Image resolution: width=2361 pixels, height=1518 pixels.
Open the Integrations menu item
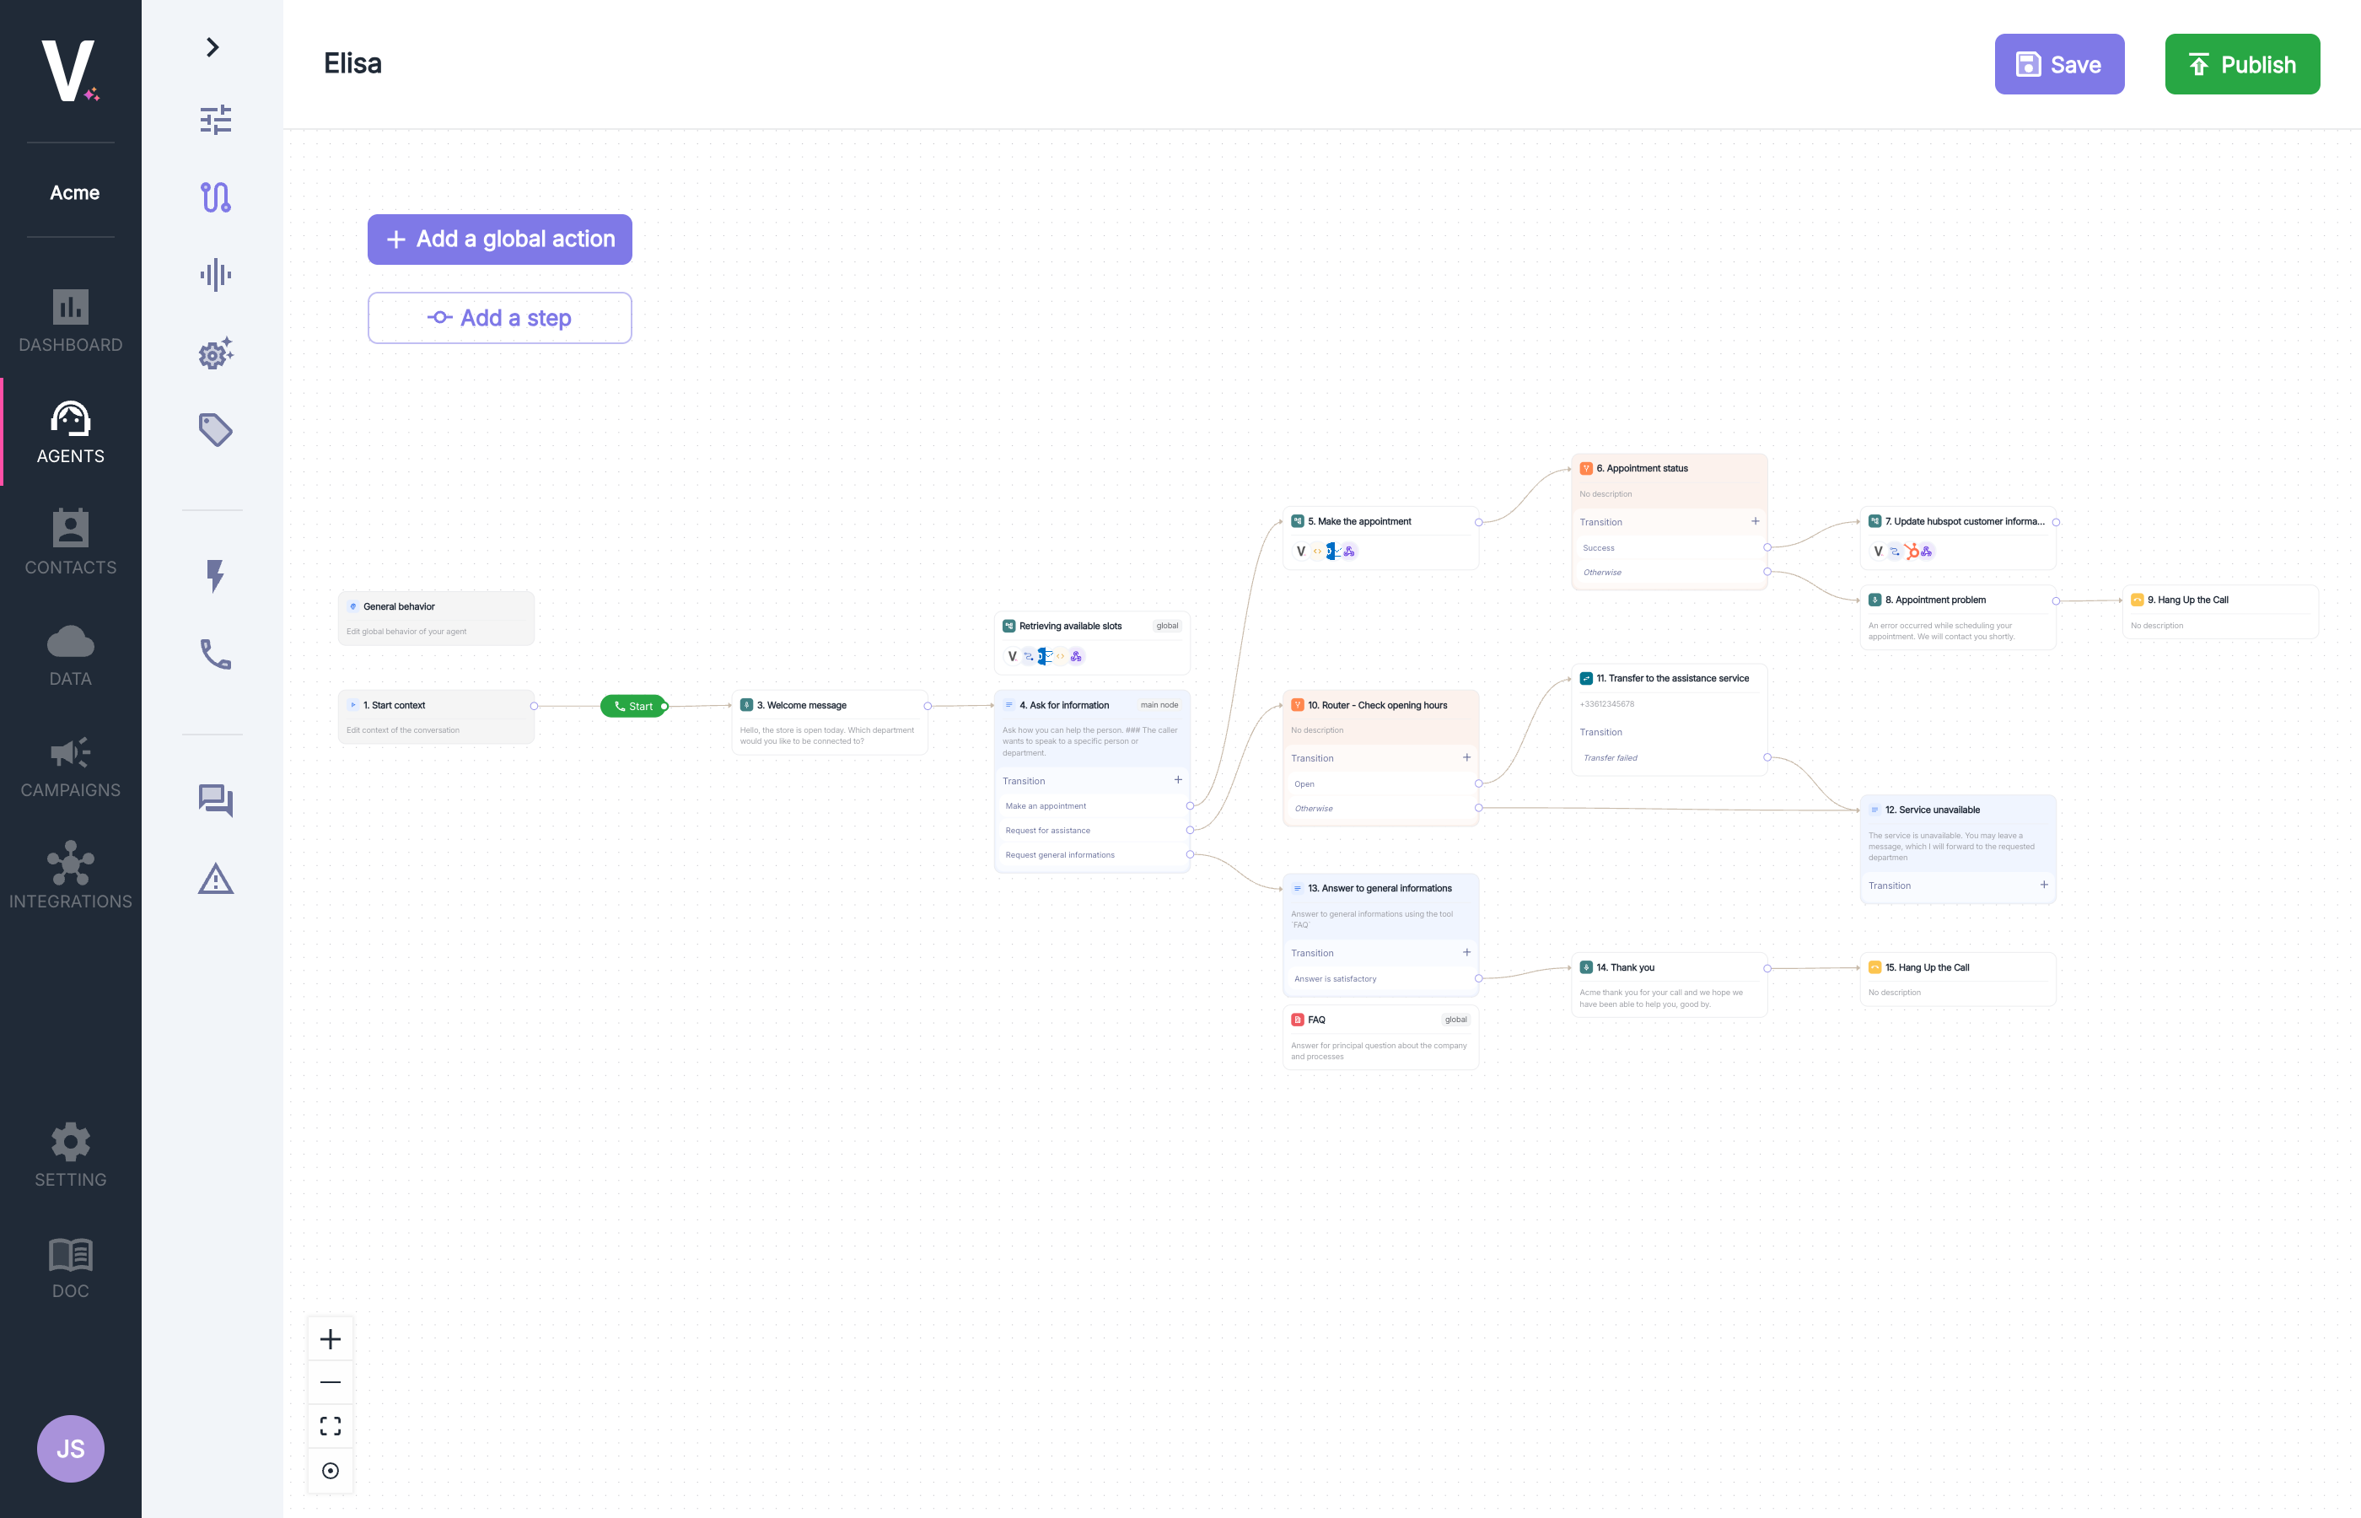click(70, 875)
